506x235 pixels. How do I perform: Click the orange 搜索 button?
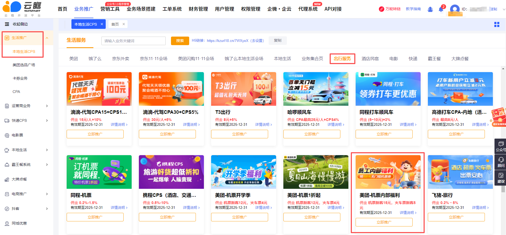[180, 41]
